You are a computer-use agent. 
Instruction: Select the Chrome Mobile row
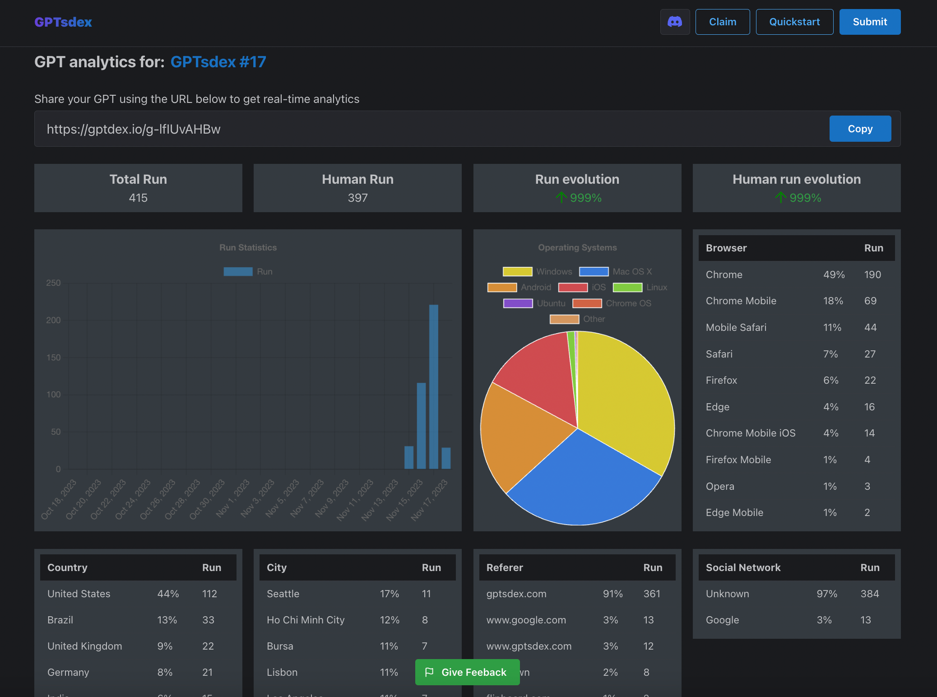[x=797, y=301]
